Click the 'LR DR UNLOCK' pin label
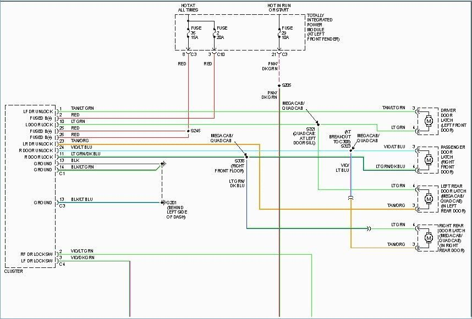472x319 pixels. tap(38, 144)
